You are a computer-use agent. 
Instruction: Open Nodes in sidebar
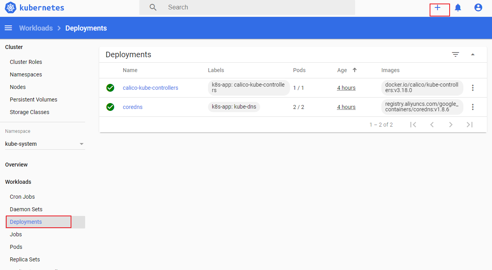18,87
